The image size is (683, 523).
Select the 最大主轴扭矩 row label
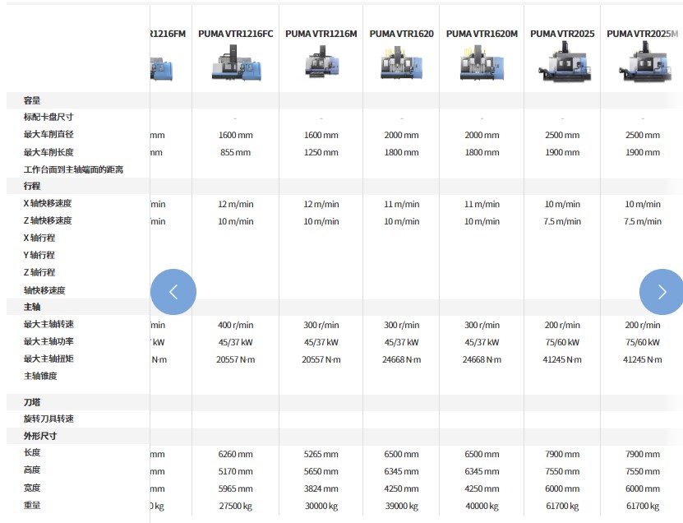[48, 359]
